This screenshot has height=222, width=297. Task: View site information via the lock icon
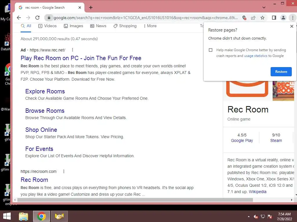pyautogui.click(x=49, y=18)
